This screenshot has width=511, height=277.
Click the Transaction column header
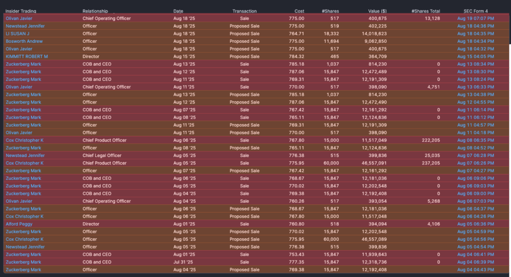click(245, 11)
